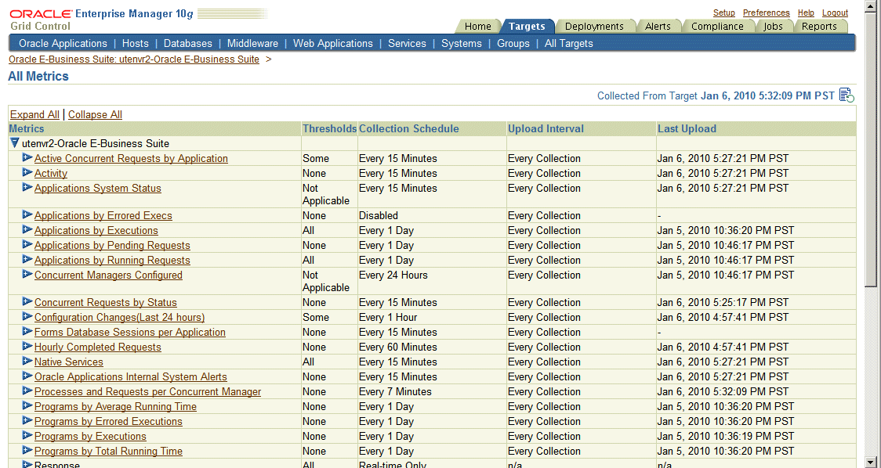Select Oracle Applications subtab
The image size is (881, 468).
point(63,43)
